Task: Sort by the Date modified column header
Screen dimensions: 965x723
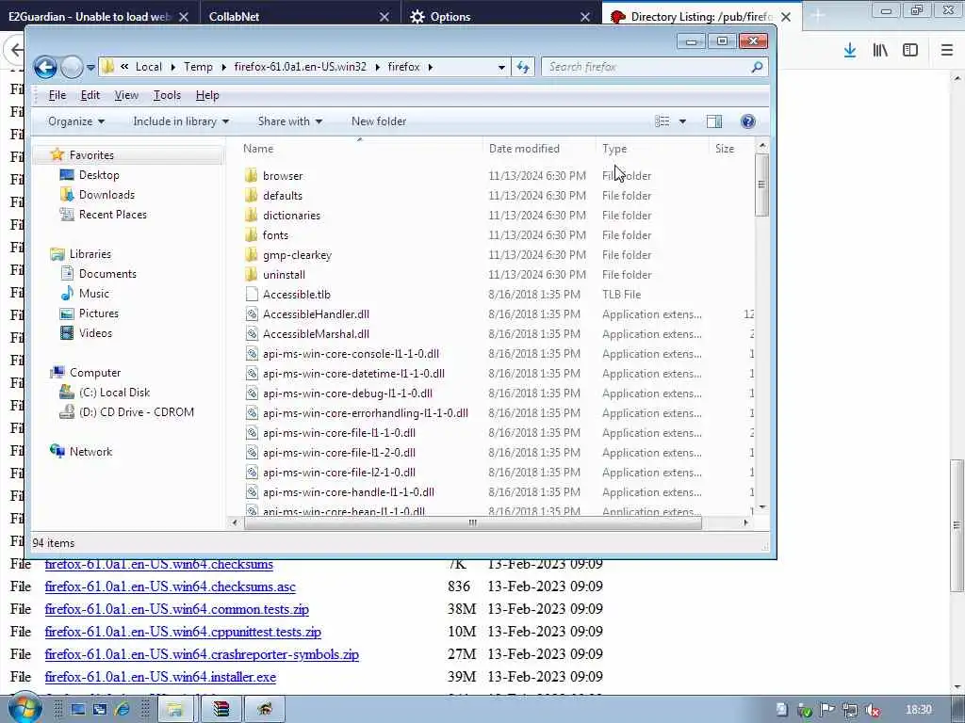Action: [524, 149]
